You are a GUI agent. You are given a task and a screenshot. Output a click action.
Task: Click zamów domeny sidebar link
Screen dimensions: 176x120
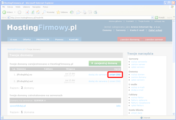[x=138, y=77]
